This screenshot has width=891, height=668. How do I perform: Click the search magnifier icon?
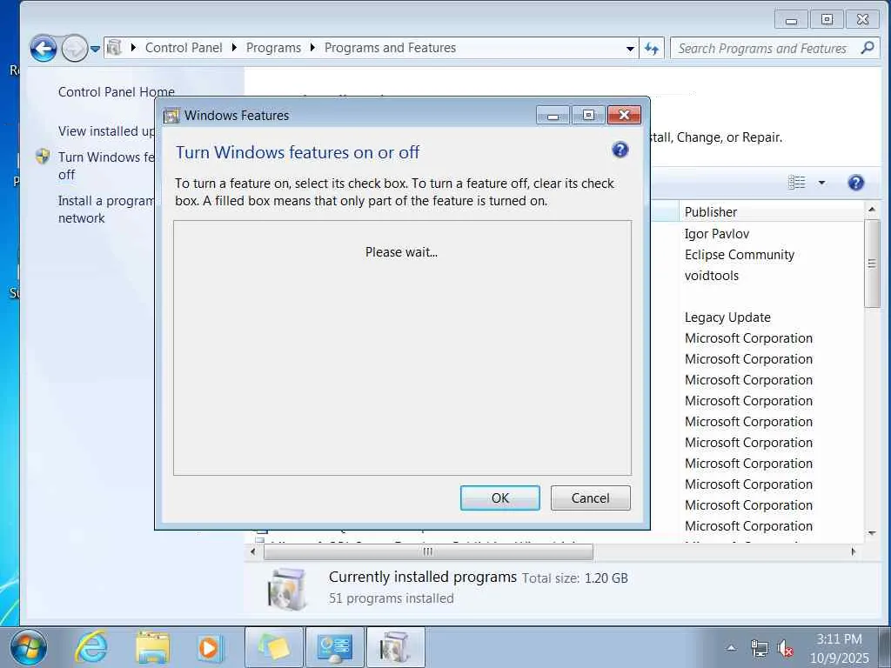868,49
